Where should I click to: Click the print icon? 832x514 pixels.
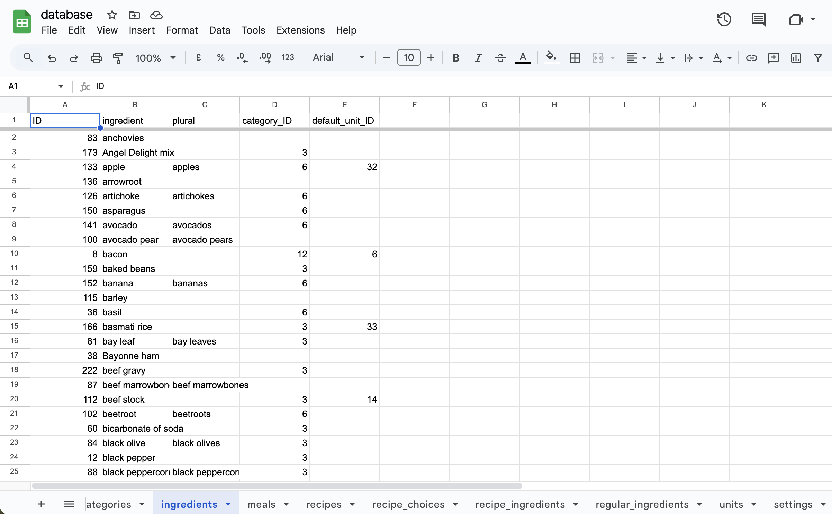(96, 58)
